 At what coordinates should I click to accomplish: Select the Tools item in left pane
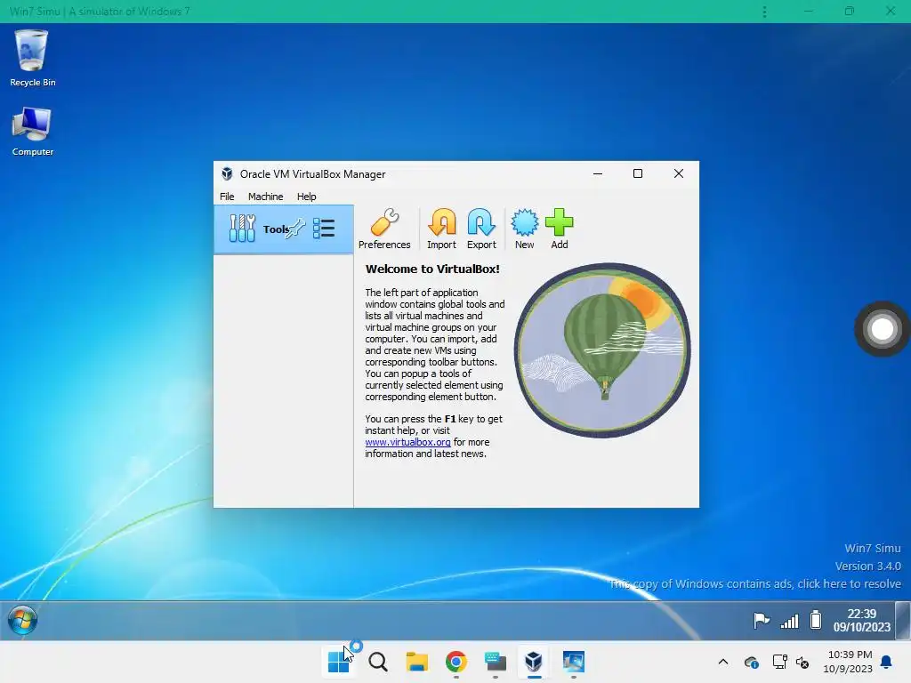tap(284, 229)
